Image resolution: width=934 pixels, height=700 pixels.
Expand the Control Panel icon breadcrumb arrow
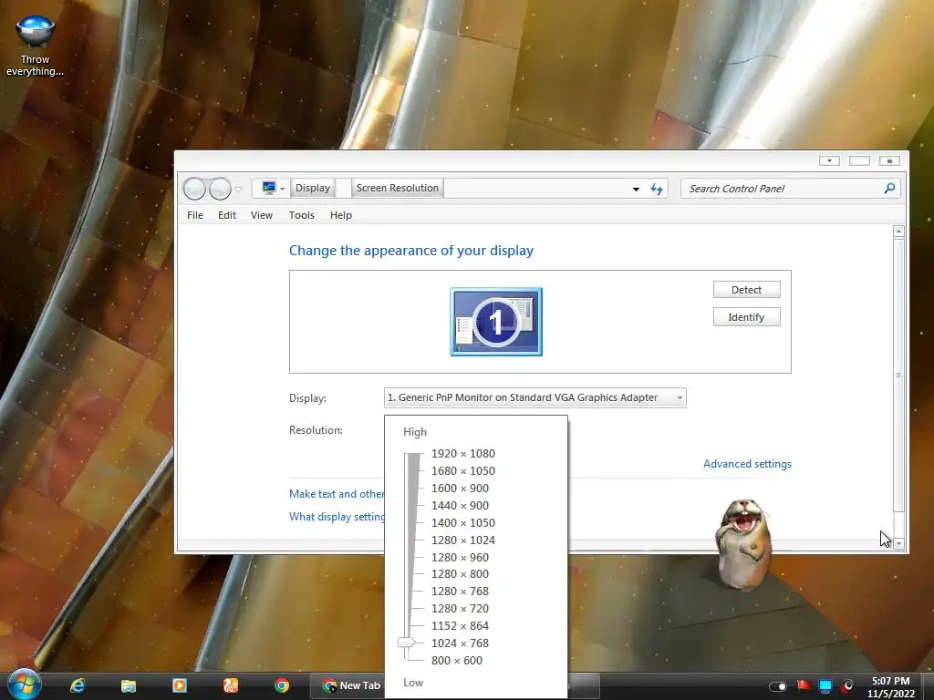coord(283,189)
